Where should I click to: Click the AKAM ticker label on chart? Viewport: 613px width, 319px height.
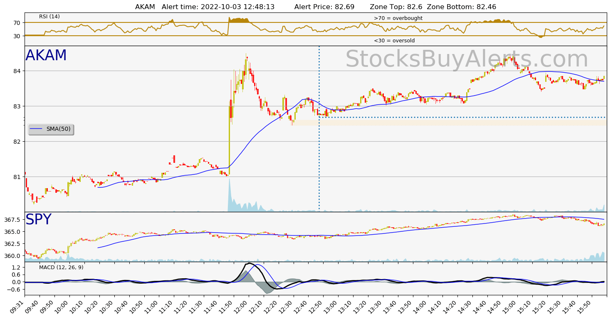click(46, 56)
